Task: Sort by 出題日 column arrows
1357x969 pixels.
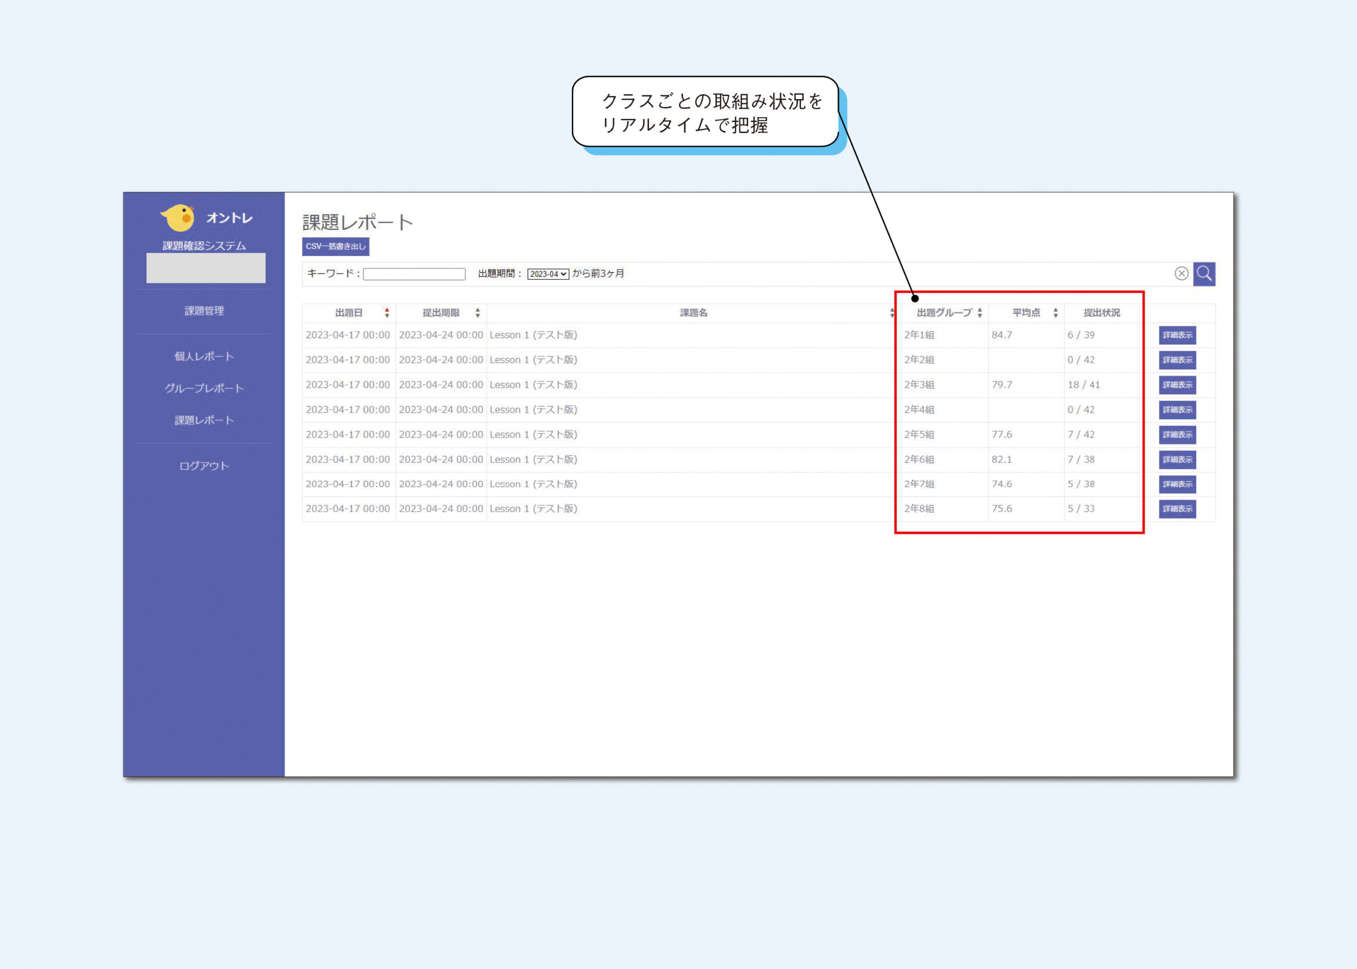Action: (387, 313)
